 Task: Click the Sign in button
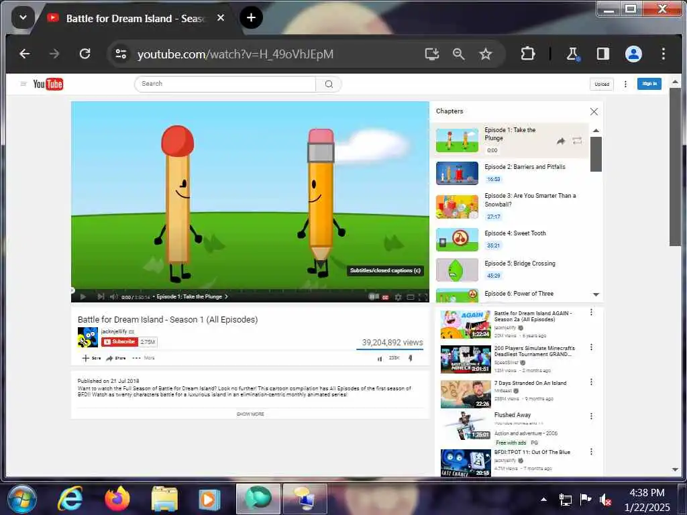point(649,84)
